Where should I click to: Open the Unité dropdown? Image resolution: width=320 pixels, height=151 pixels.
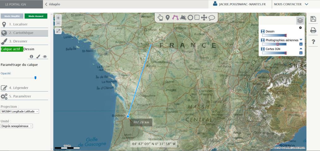point(17,126)
